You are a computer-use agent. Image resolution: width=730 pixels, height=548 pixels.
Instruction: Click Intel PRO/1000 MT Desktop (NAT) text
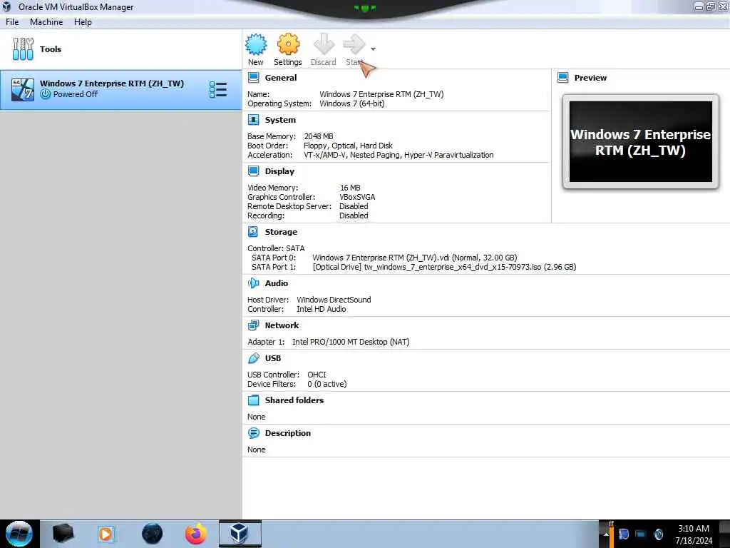click(x=351, y=342)
